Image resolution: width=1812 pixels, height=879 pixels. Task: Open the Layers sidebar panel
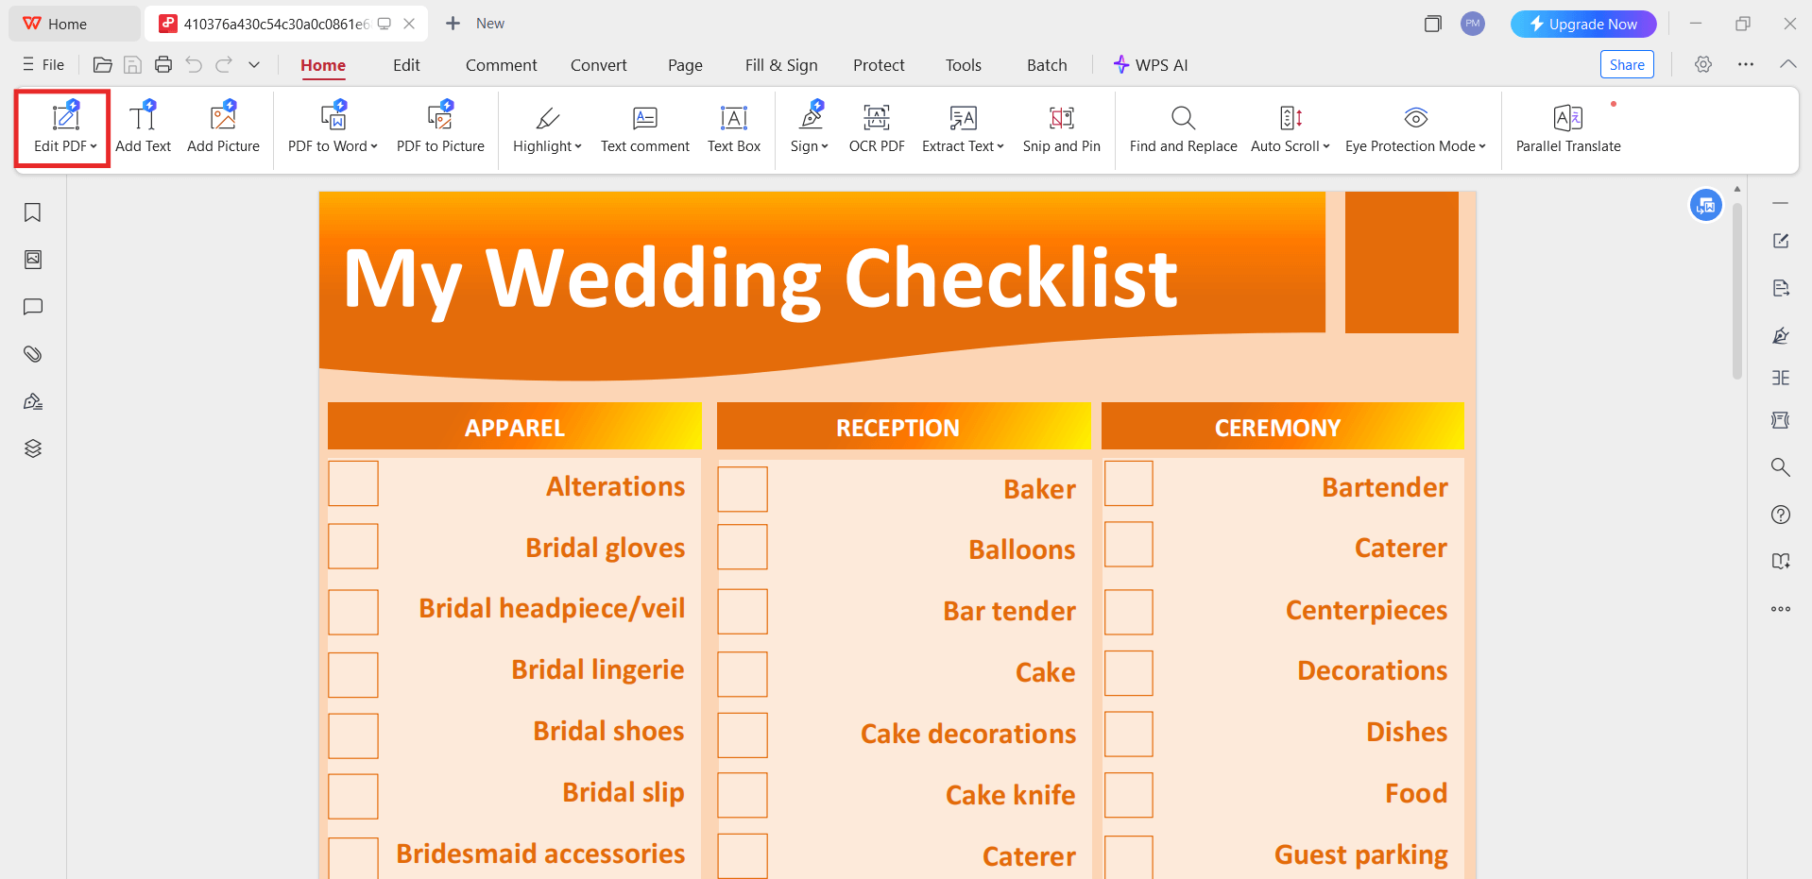click(x=33, y=448)
